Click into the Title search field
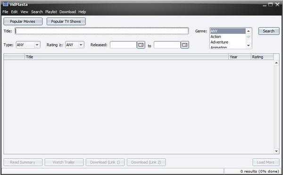283x175 pixels. coord(102,31)
